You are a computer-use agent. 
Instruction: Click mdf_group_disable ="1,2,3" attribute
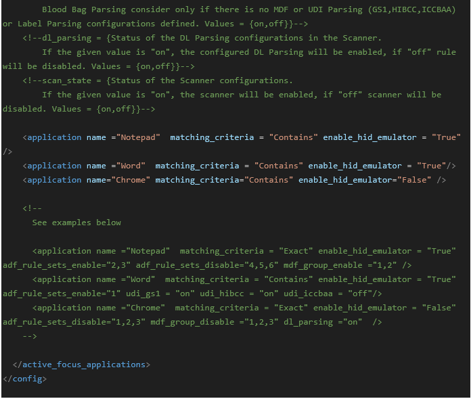point(214,322)
